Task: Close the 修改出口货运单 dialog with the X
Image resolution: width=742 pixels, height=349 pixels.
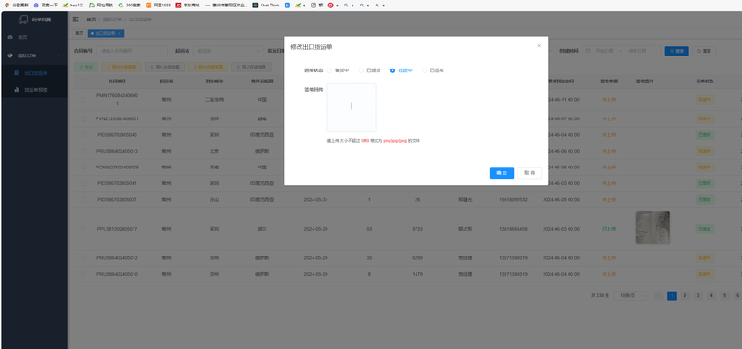Action: tap(539, 45)
